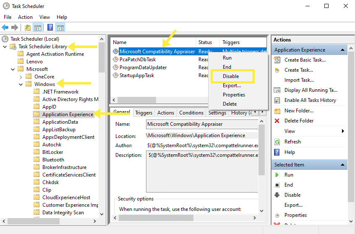Click the task list's horizontal scrollbar thumb
The height and width of the screenshot is (234, 355).
[136, 100]
